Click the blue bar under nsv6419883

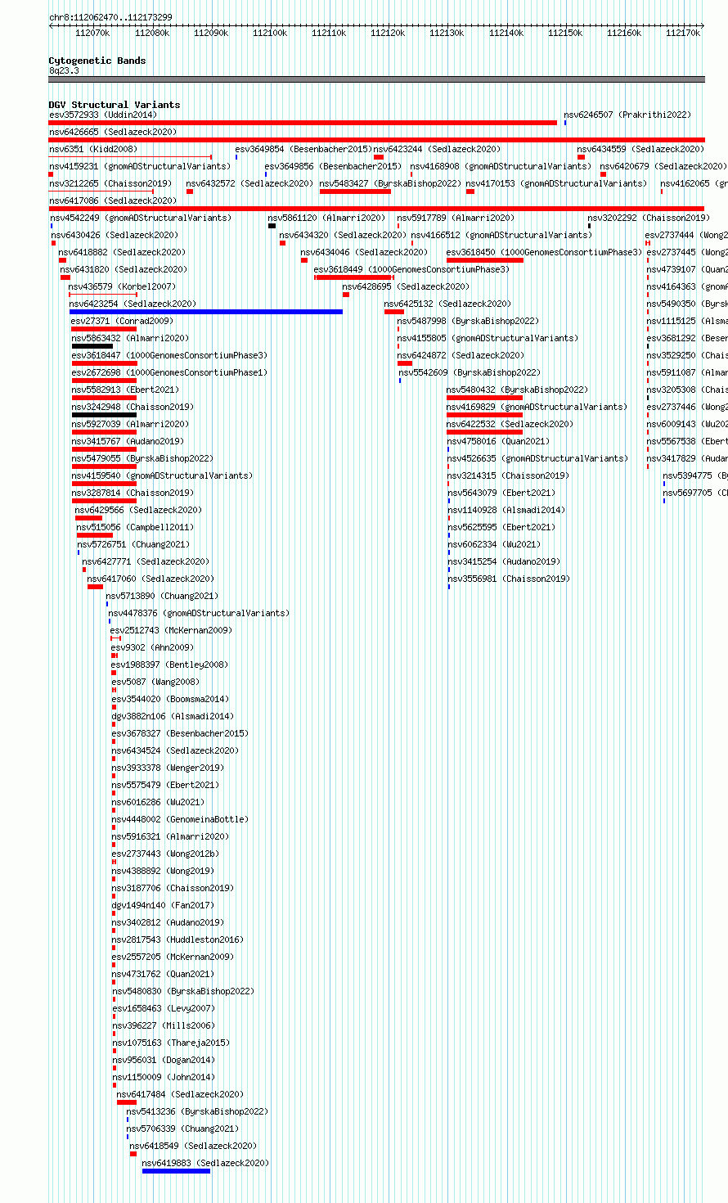pyautogui.click(x=176, y=1171)
